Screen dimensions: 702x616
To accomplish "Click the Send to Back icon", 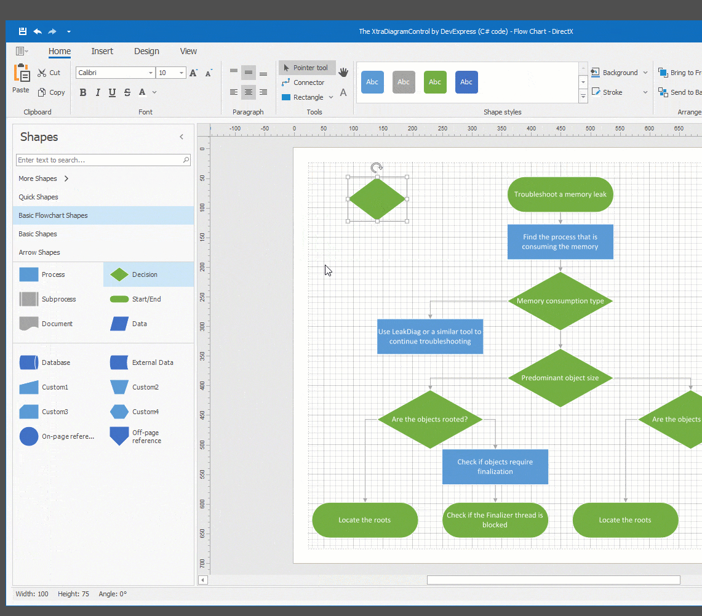I will 663,92.
